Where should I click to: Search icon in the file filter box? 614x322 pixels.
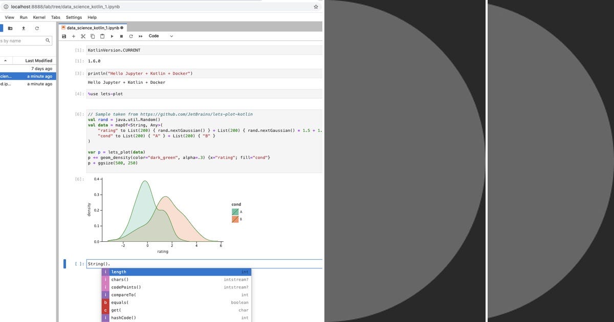pos(48,40)
